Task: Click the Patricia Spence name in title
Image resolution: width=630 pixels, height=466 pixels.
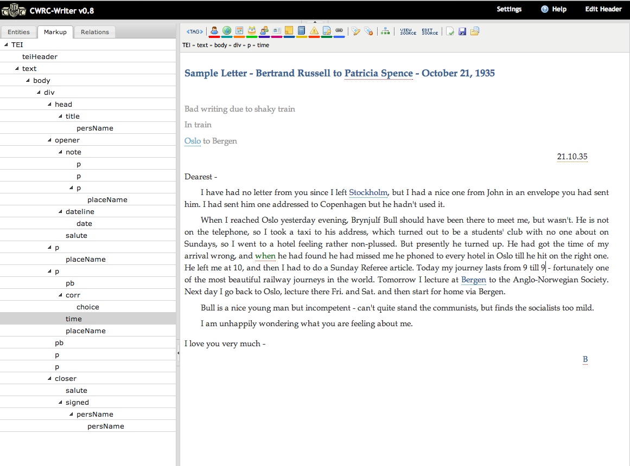Action: (x=378, y=73)
